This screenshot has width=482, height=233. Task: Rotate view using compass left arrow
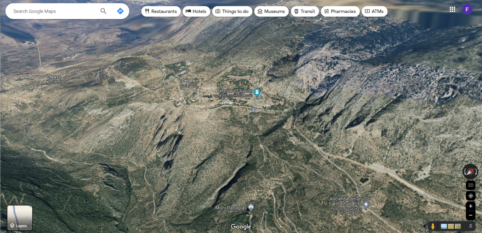pos(465,172)
